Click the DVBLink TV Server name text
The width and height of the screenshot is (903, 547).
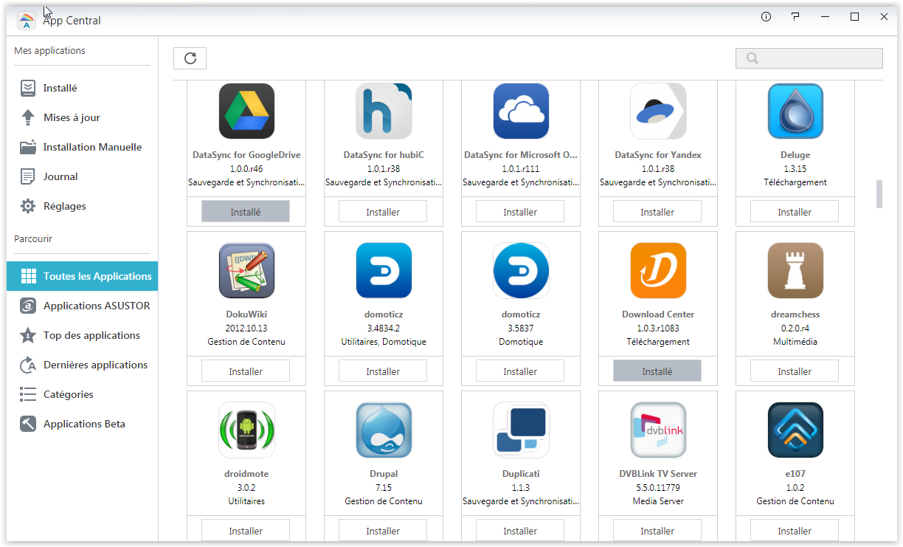point(658,474)
